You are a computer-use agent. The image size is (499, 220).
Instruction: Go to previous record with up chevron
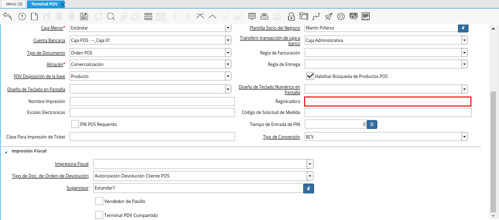tap(212, 16)
